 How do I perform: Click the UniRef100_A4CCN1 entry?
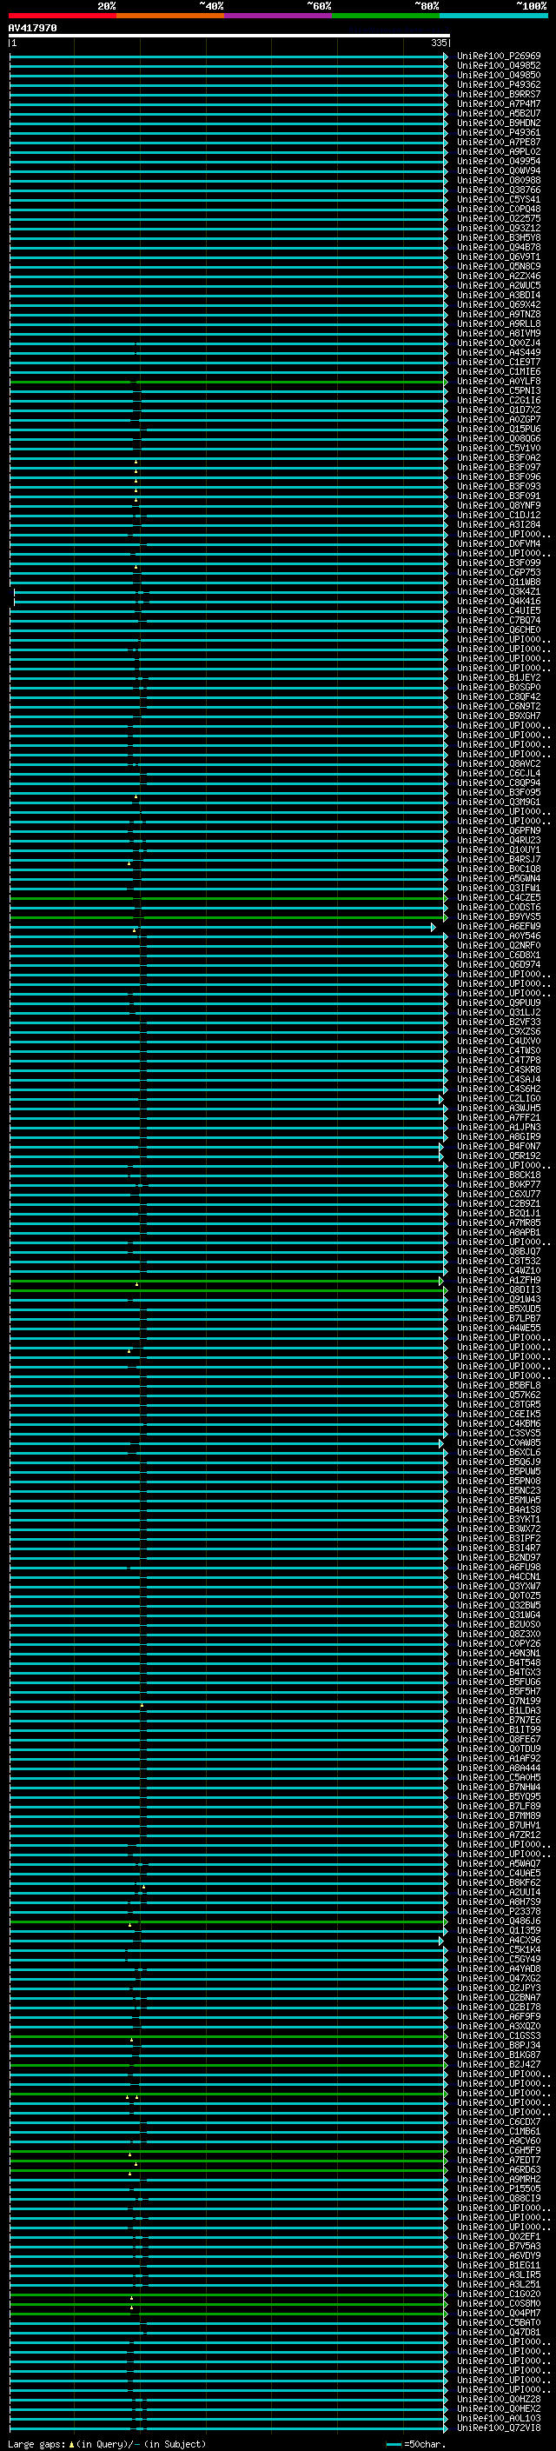[499, 1577]
